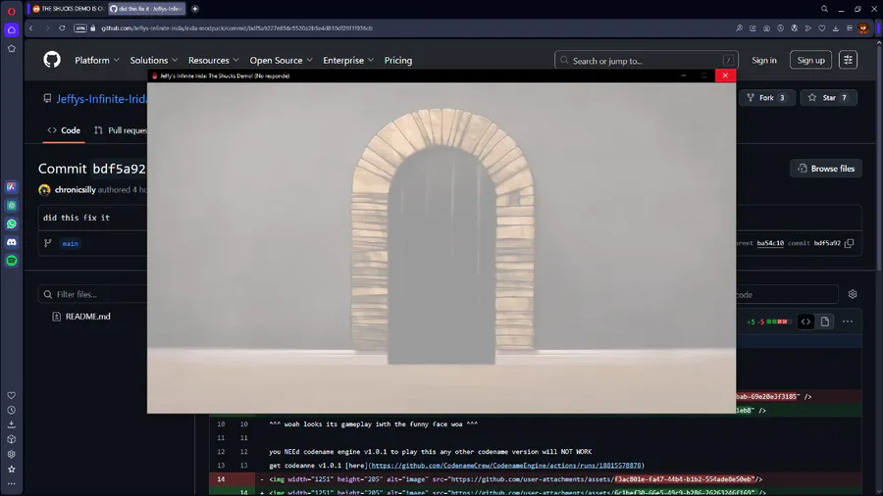This screenshot has height=496, width=883.
Task: Switch to the Pull requests tab
Action: pyautogui.click(x=121, y=130)
